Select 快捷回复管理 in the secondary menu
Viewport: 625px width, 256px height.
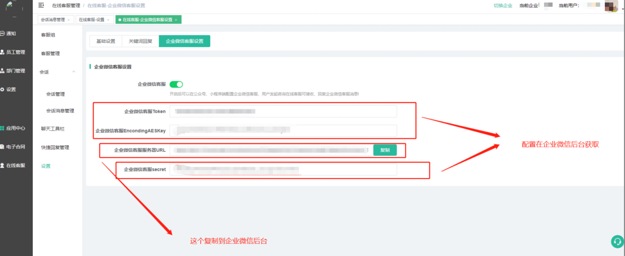[x=55, y=147]
